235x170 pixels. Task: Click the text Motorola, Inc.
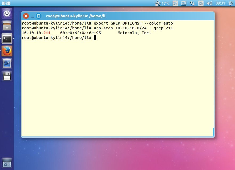click(x=134, y=33)
